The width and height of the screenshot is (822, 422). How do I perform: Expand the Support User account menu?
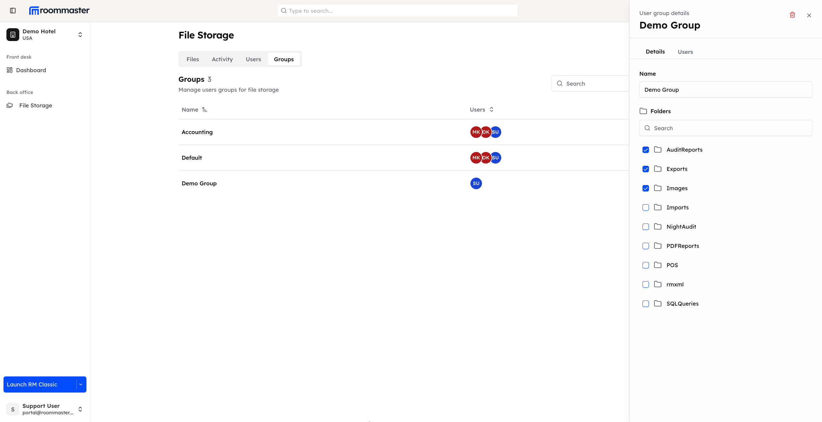pos(80,409)
